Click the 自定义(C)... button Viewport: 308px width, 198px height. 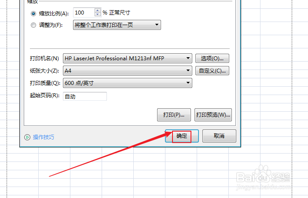click(x=212, y=71)
